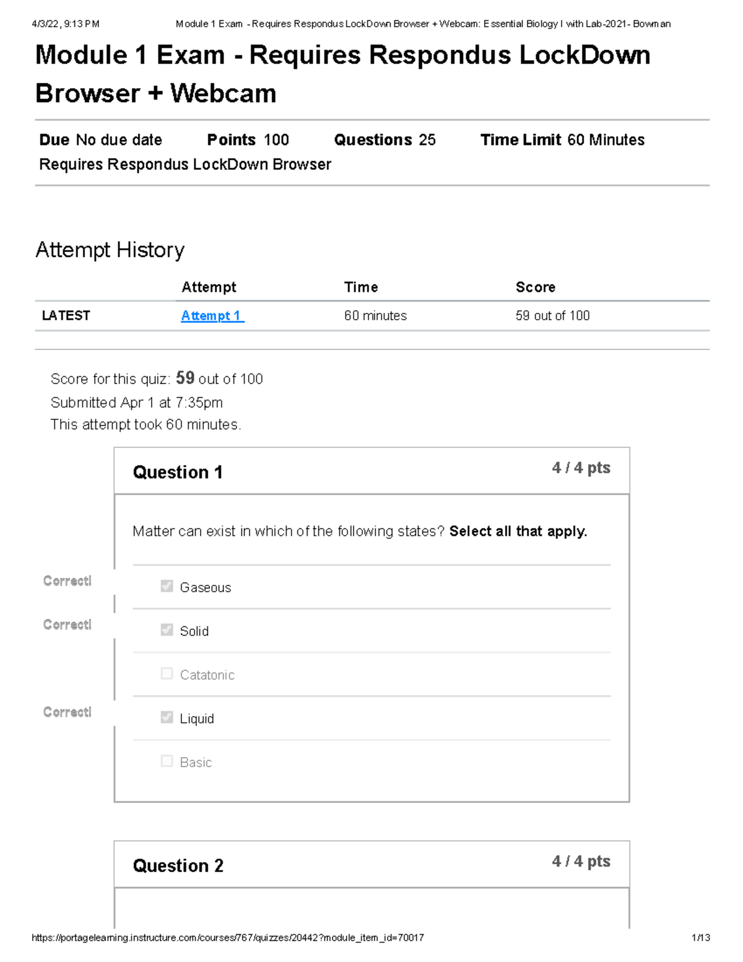Click the Question 2 points score
The image size is (743, 962).
coord(581,862)
